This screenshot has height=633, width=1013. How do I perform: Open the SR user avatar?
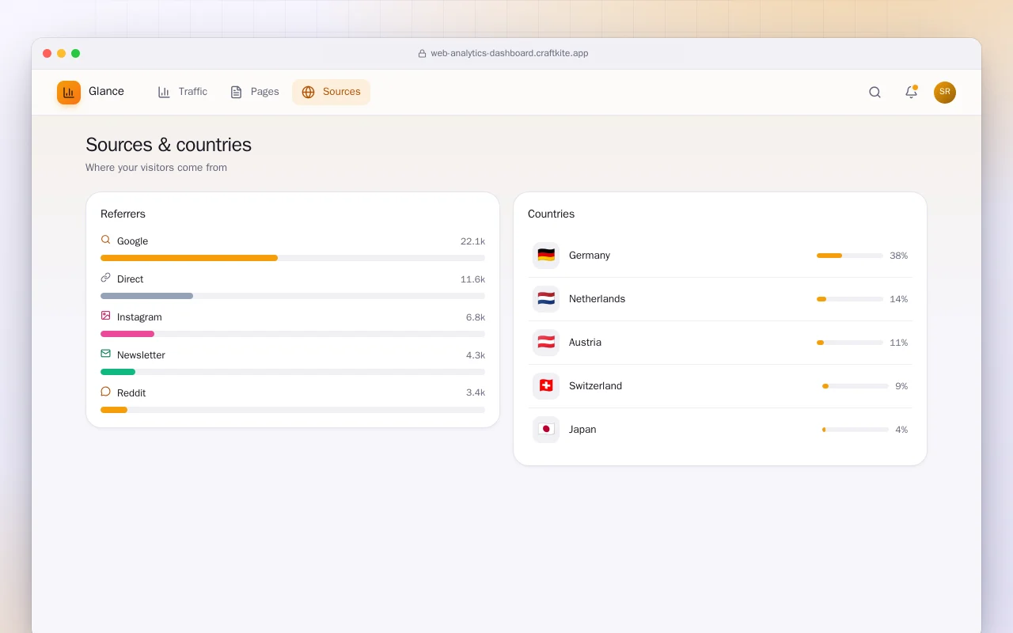coord(945,93)
